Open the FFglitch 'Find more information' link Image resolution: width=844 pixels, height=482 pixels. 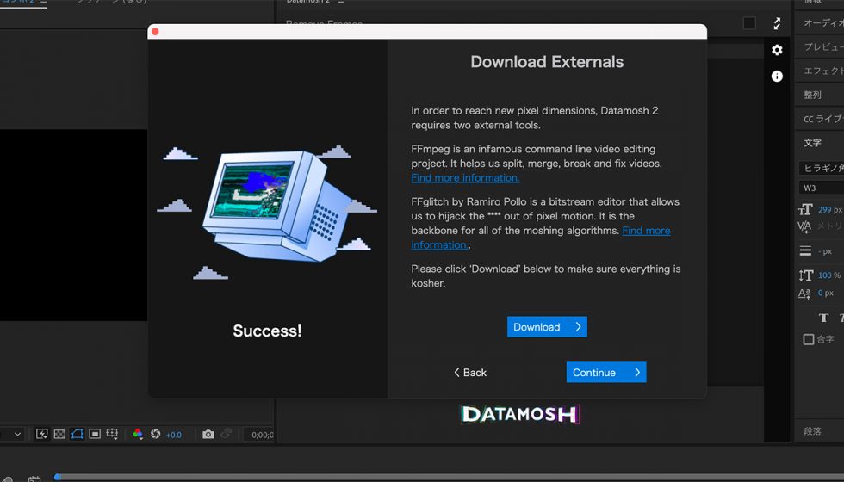(646, 231)
